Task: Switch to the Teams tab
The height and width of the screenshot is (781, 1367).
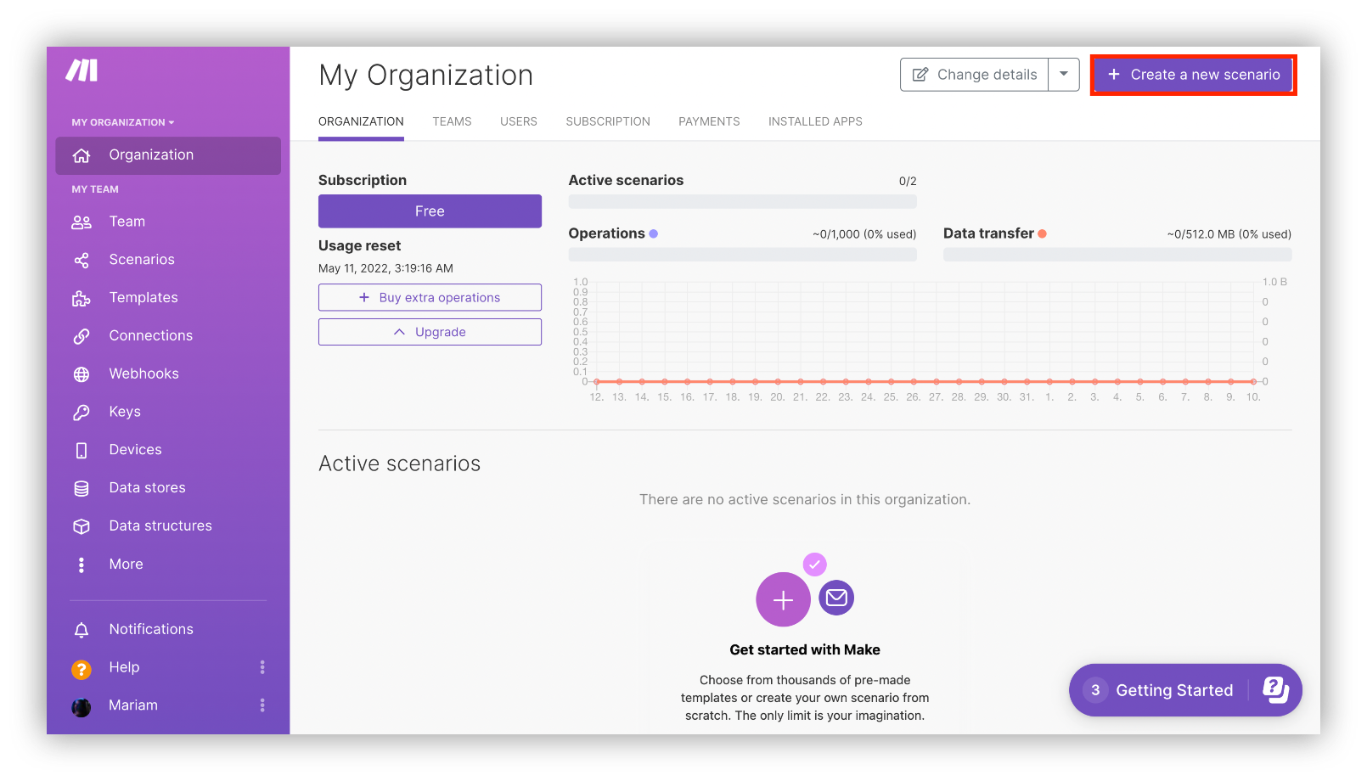Action: 452,121
